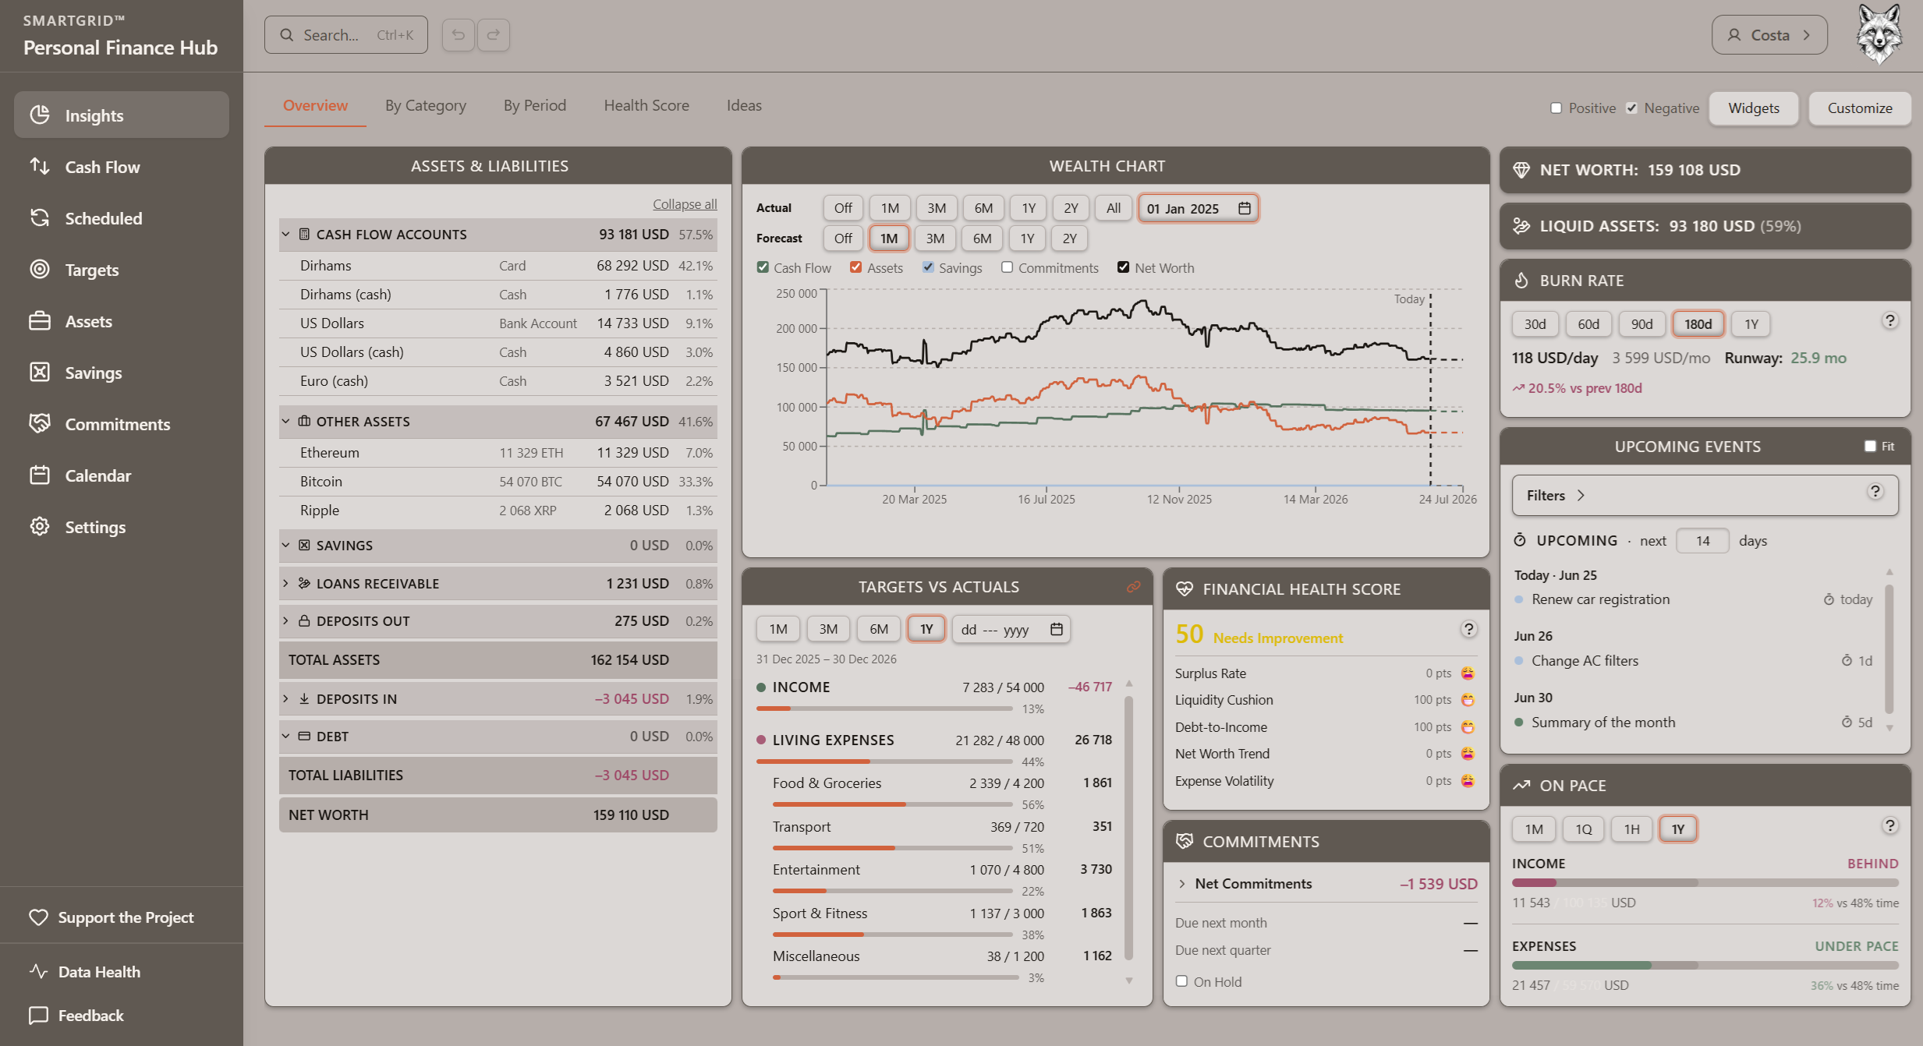Set Actual range to 1Y
1923x1046 pixels.
[1029, 208]
